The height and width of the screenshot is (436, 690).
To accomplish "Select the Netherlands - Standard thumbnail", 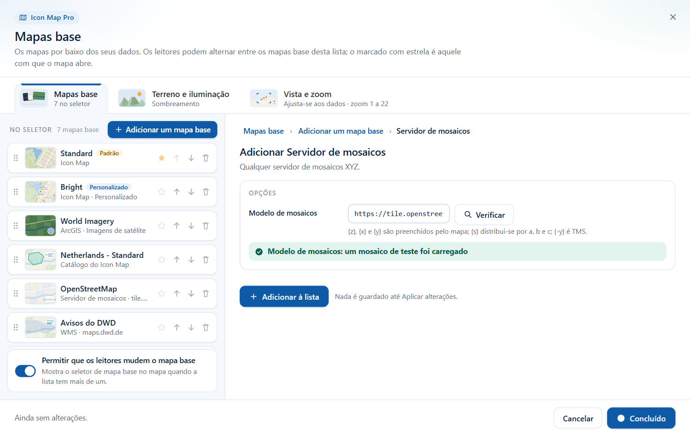I will pos(41,260).
